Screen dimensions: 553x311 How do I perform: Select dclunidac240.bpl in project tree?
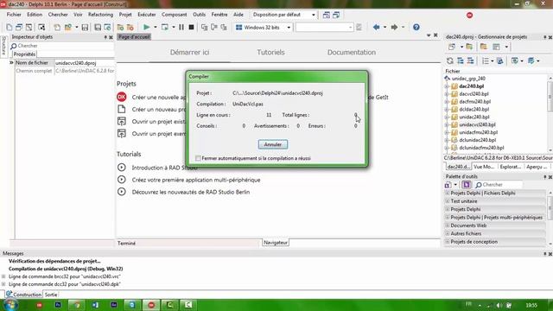click(478, 140)
